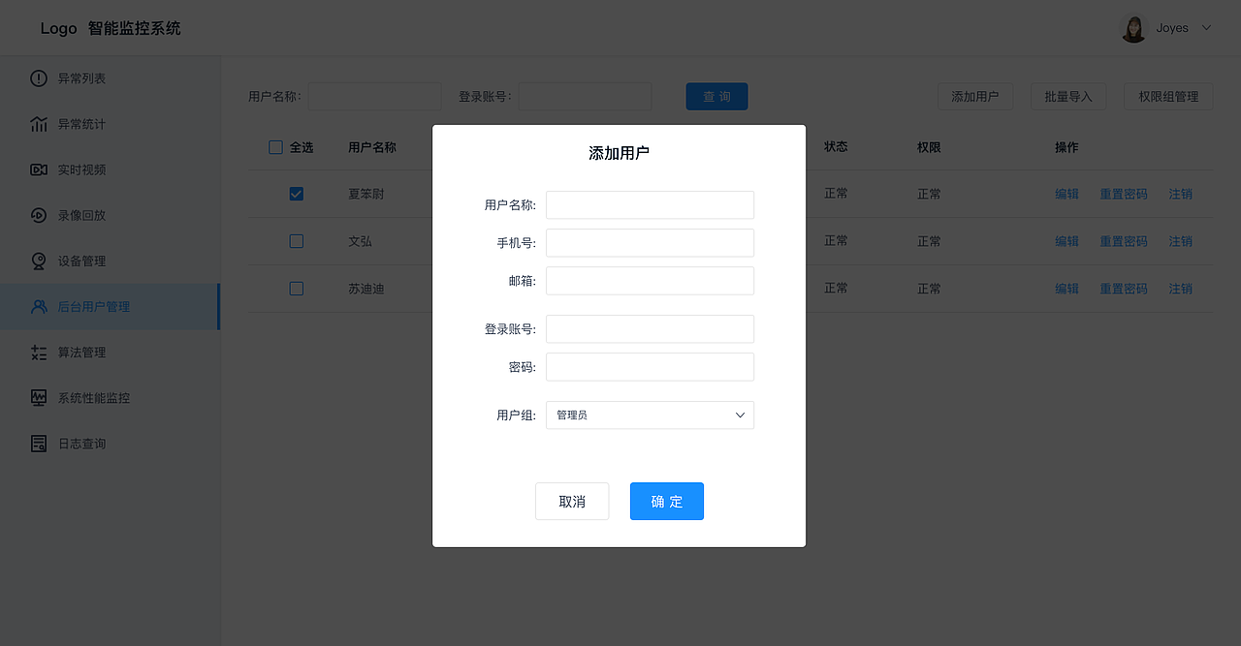
Task: Expand the dropdown arrow next to Joyes
Action: point(1206,28)
